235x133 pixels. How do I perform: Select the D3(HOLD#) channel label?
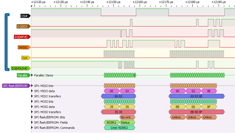click(21, 68)
